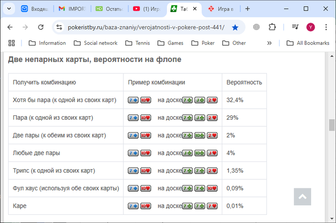Click the globe extension icon

pos(256,27)
